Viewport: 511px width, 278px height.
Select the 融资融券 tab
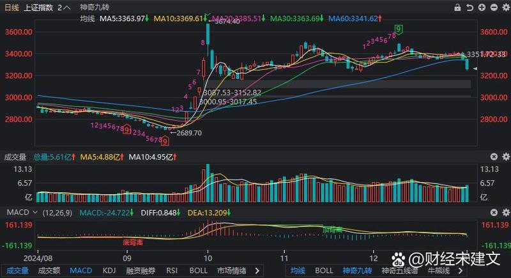(x=141, y=270)
